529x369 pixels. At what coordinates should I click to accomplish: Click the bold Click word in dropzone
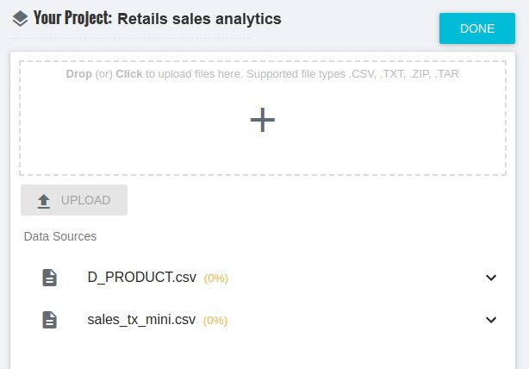point(129,73)
